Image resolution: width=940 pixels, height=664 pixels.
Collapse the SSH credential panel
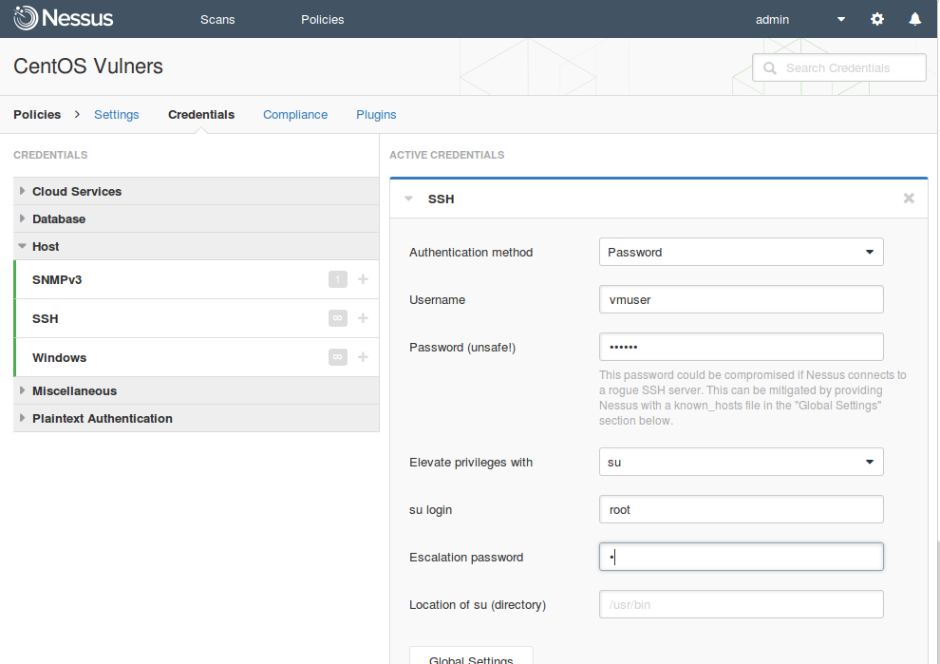(x=409, y=199)
